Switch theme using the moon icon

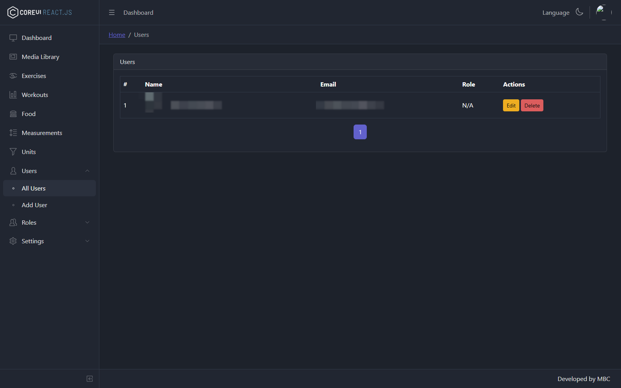coord(579,12)
